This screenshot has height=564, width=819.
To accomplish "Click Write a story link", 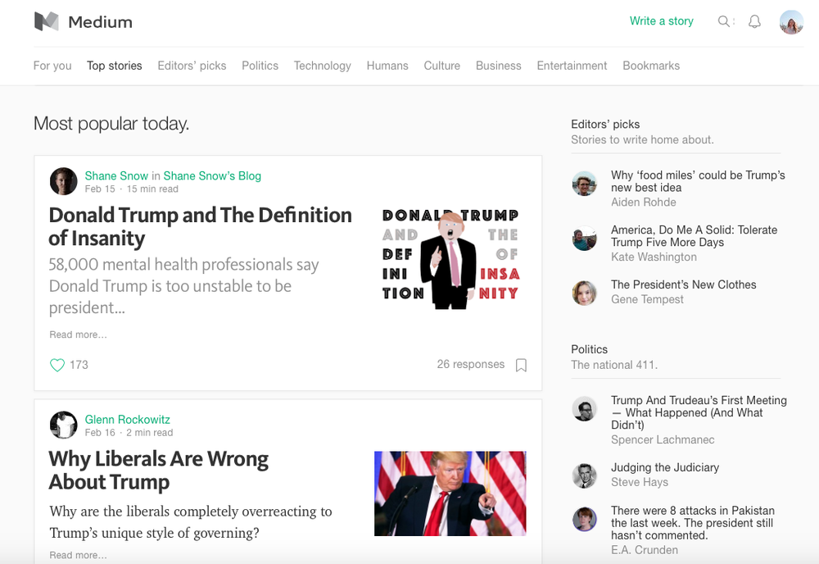I will [661, 21].
